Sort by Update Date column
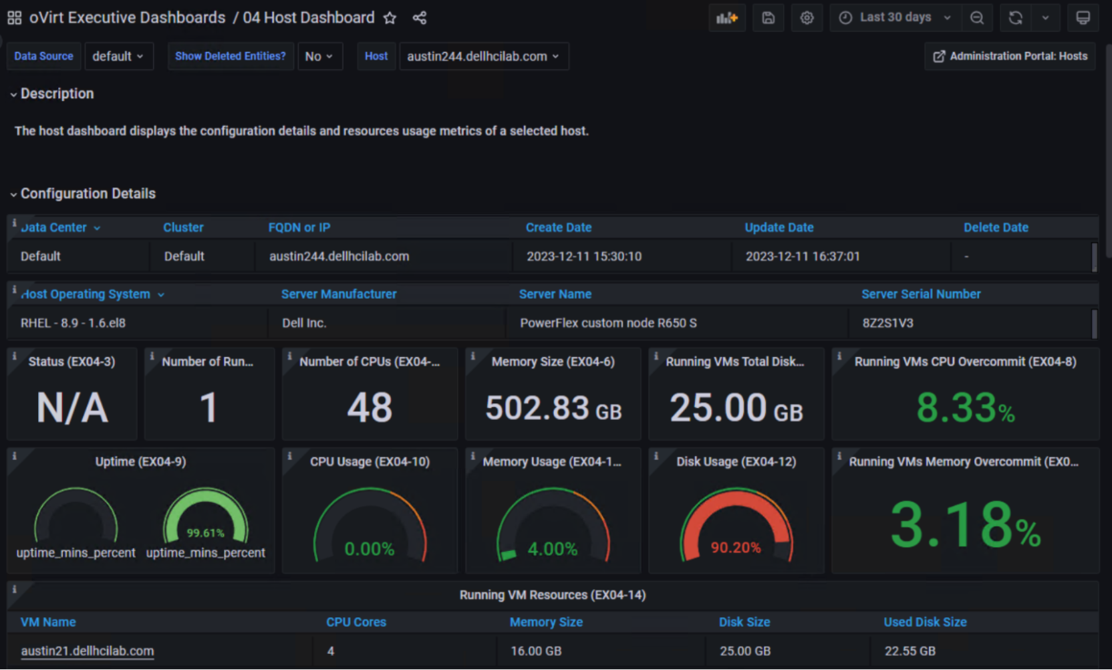This screenshot has height=670, width=1112. point(779,227)
